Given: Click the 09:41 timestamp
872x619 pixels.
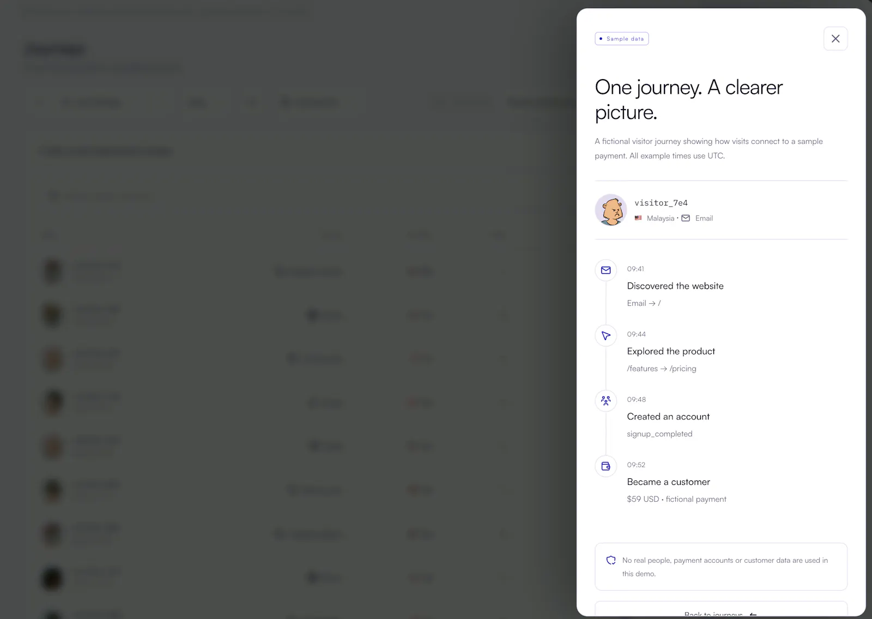Looking at the screenshot, I should [635, 269].
